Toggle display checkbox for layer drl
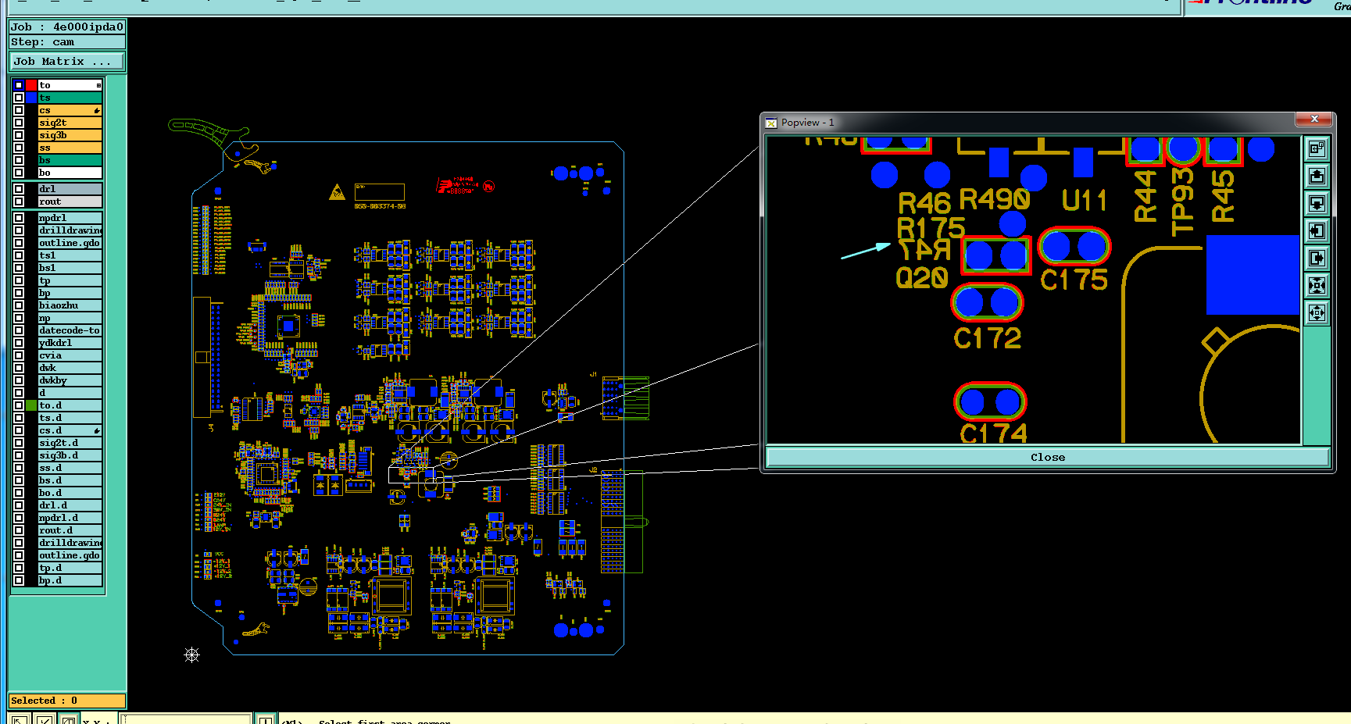This screenshot has height=724, width=1351. [19, 189]
